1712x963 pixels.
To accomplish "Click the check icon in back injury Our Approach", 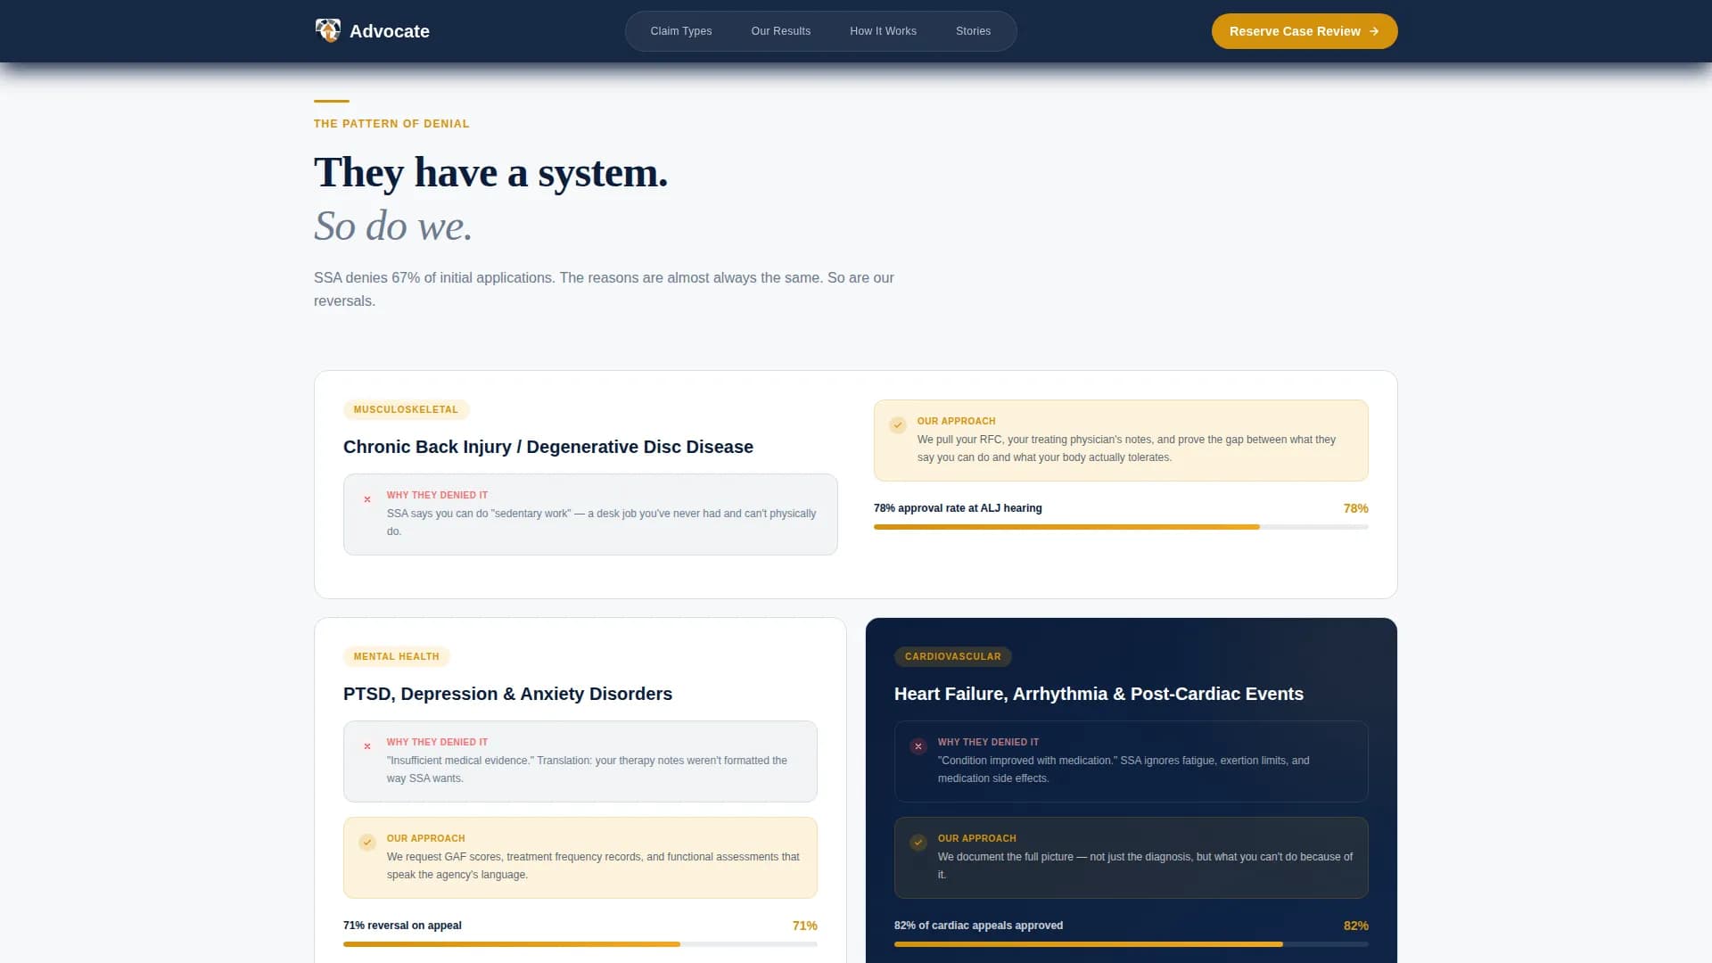I will coord(898,426).
